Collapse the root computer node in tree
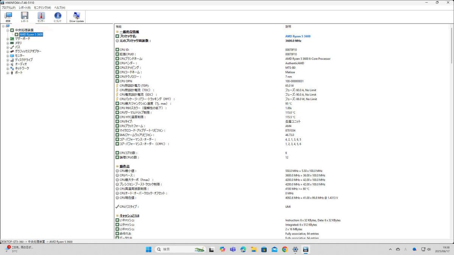This screenshot has height=255, width=454. point(3,26)
